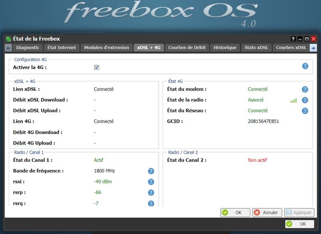This screenshot has width=321, height=234.
Task: Click the rsrp value -66
Action: tap(98, 192)
